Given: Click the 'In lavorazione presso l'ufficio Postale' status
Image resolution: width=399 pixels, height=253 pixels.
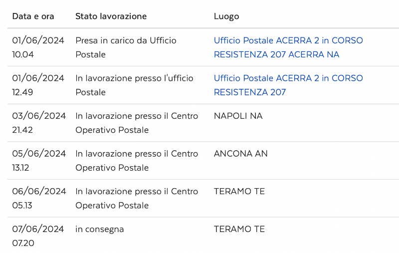Looking at the screenshot, I should 134,85.
